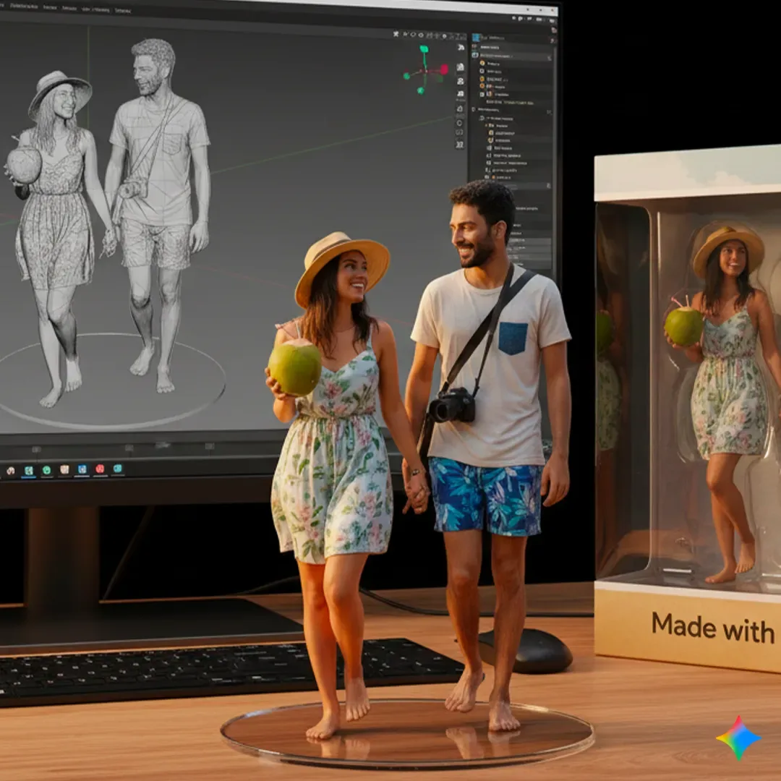Expand the collection row in lower outliner tree

pyautogui.click(x=482, y=117)
